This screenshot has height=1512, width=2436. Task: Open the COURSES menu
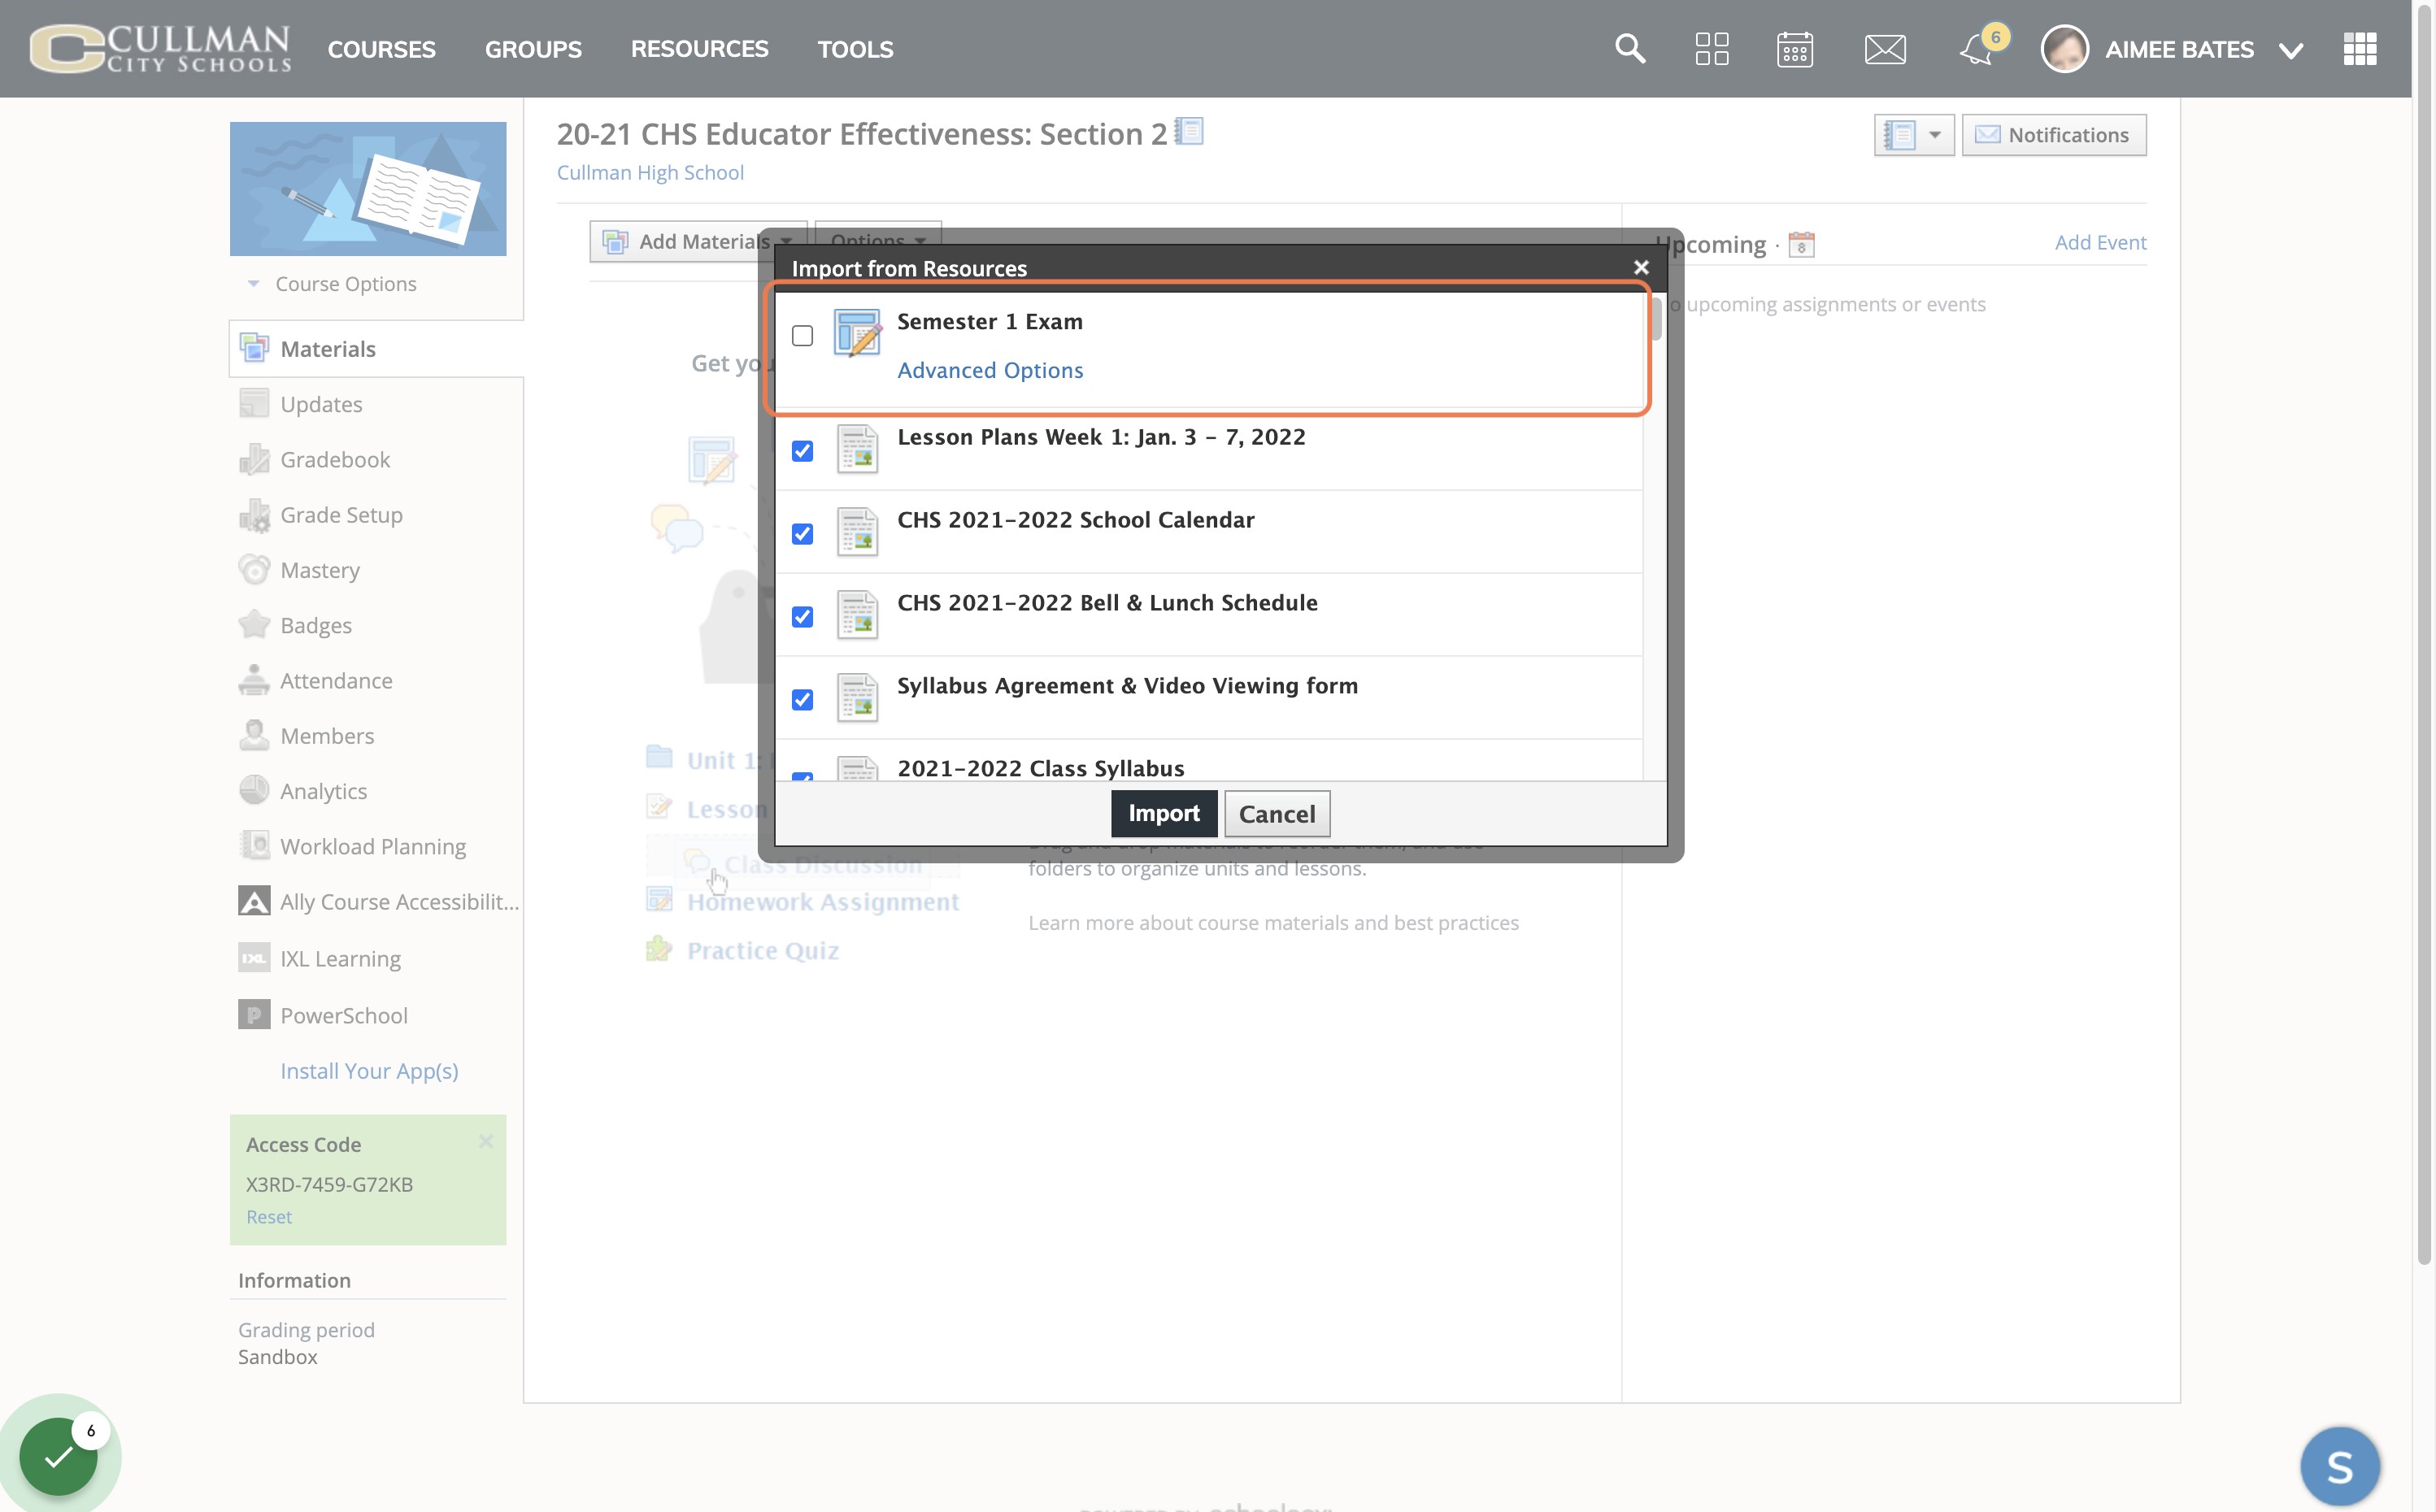point(381,49)
